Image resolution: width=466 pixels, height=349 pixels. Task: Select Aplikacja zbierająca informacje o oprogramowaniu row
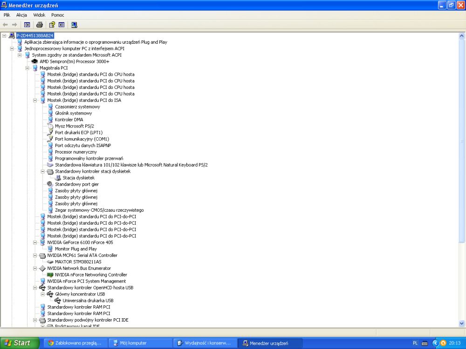coord(96,42)
